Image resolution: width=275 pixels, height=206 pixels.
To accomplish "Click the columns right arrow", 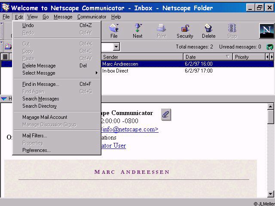I will click(272, 57).
